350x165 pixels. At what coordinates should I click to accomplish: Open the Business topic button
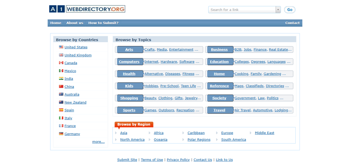220,49
